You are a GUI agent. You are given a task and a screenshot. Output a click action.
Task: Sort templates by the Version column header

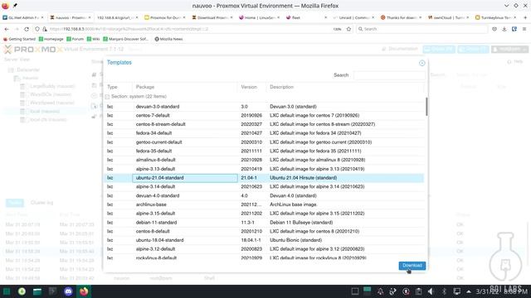tap(251, 87)
